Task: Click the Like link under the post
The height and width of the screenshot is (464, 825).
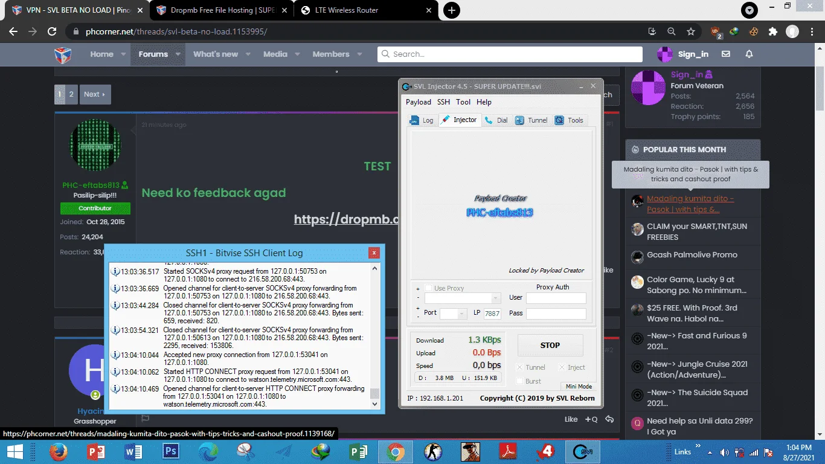Action: (571, 419)
